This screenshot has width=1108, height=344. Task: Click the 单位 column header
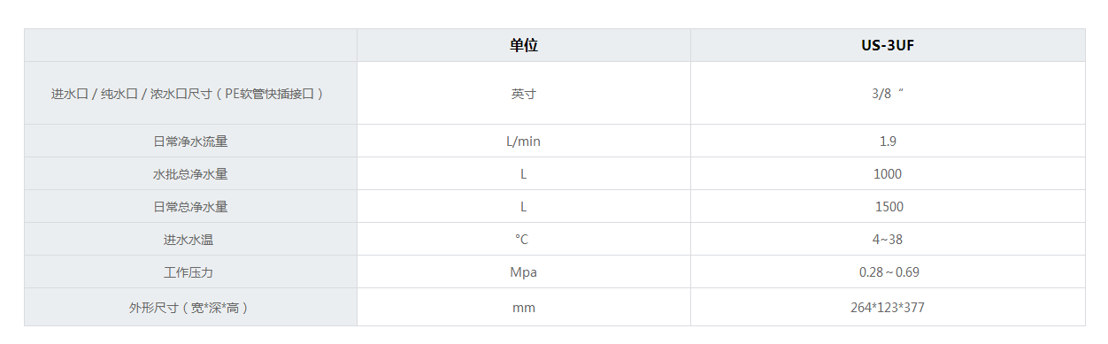pyautogui.click(x=524, y=45)
